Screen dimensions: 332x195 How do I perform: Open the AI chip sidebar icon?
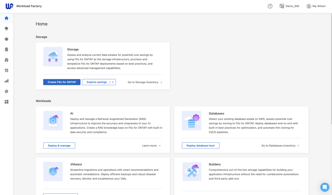[6, 39]
